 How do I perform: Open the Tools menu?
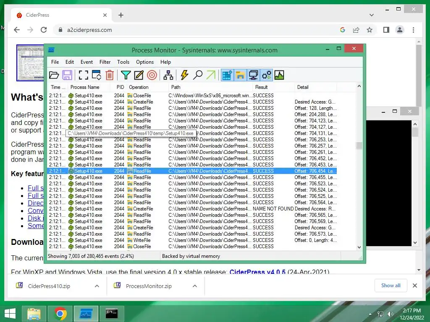(x=123, y=62)
